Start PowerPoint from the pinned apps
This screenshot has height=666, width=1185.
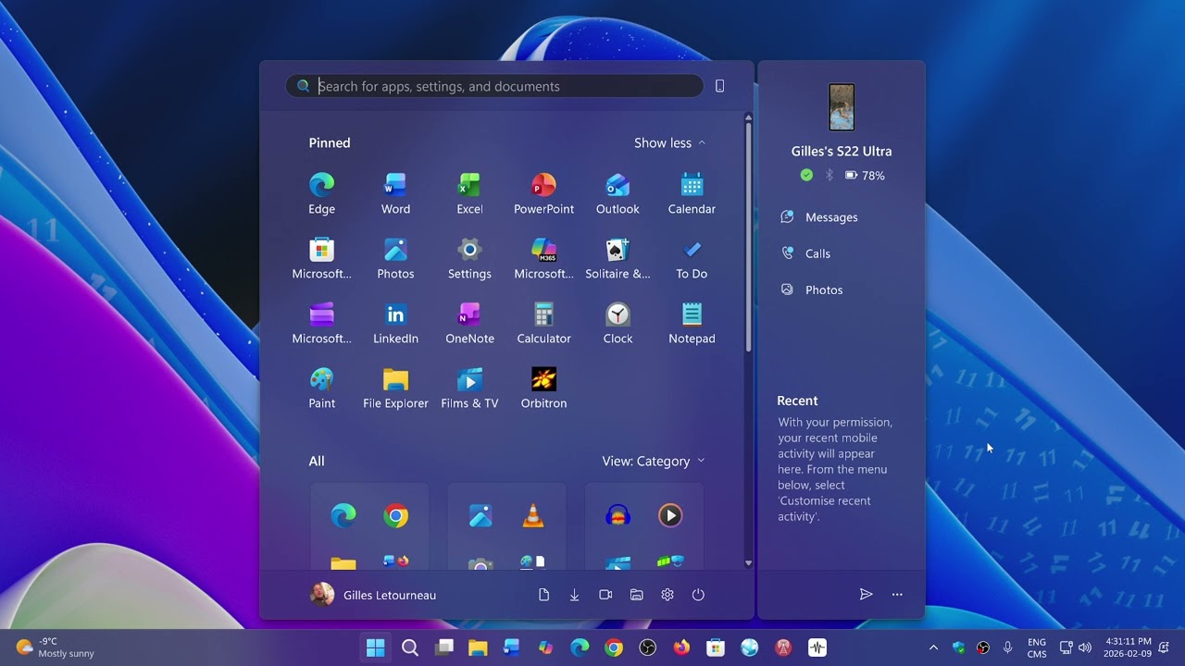pos(543,193)
